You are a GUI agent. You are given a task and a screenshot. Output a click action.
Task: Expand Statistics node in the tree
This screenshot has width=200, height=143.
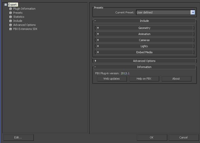pos(11,17)
